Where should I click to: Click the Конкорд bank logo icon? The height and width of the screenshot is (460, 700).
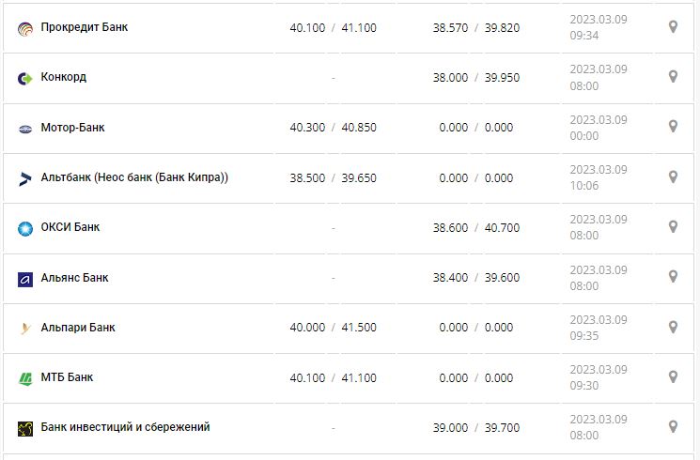pos(25,78)
